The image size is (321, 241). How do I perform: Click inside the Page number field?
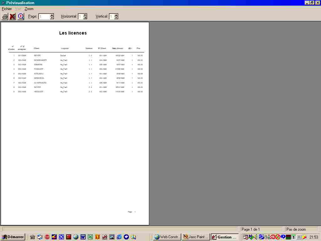(x=44, y=16)
